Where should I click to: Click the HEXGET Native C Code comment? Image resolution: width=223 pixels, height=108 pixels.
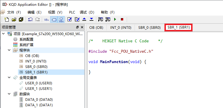pyautogui.click(x=126, y=41)
